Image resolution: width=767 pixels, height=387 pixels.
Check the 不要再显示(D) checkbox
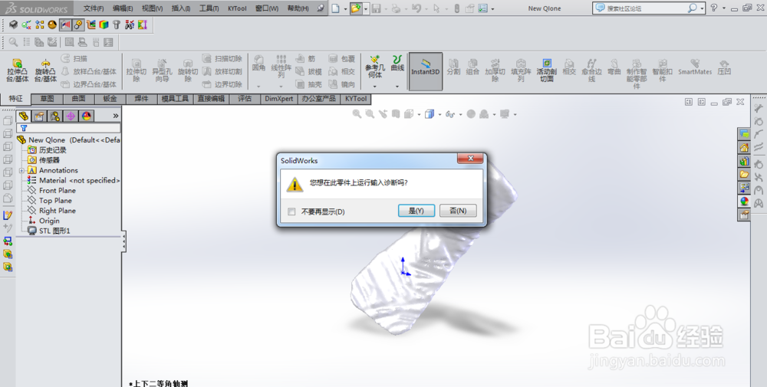click(292, 212)
